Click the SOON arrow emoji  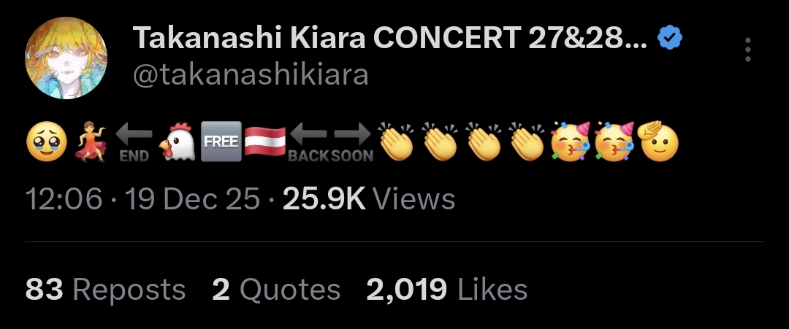tap(352, 142)
